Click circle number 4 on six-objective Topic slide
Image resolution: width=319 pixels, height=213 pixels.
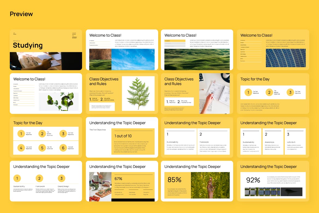21,148
